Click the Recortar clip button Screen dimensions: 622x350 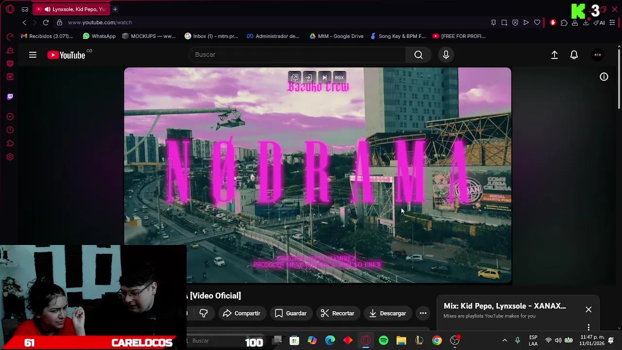337,314
